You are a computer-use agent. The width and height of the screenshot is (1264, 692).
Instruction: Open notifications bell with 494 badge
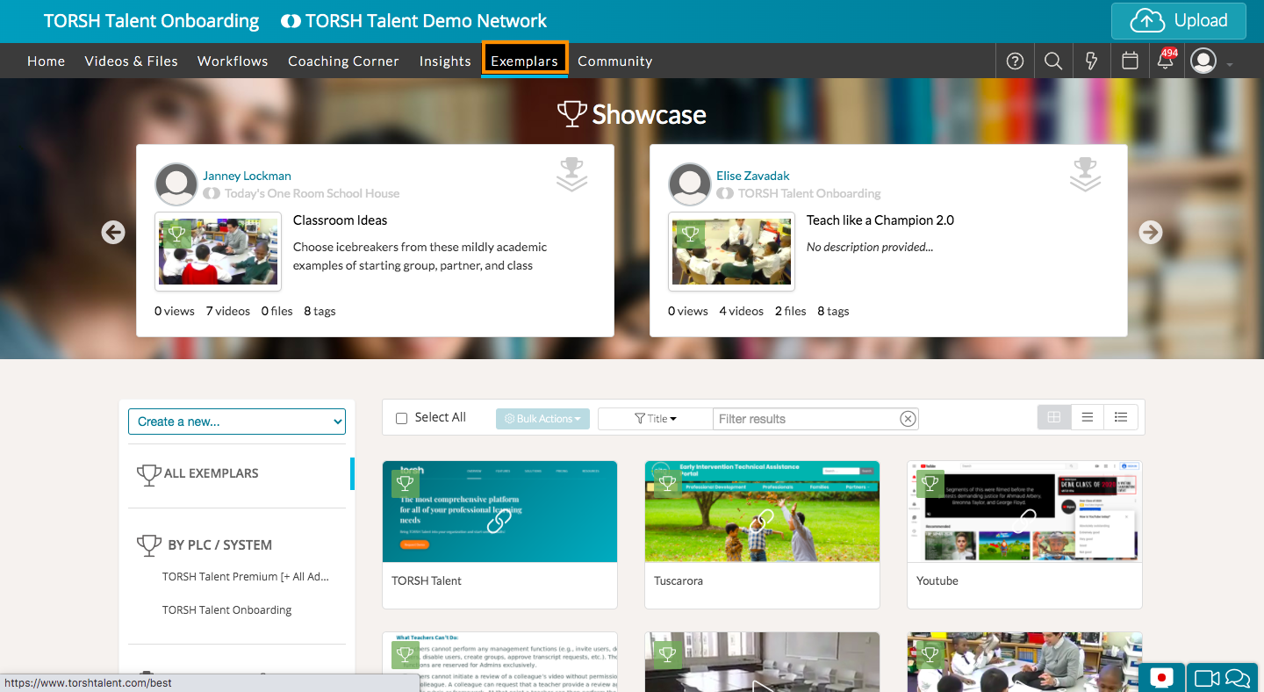[1166, 61]
